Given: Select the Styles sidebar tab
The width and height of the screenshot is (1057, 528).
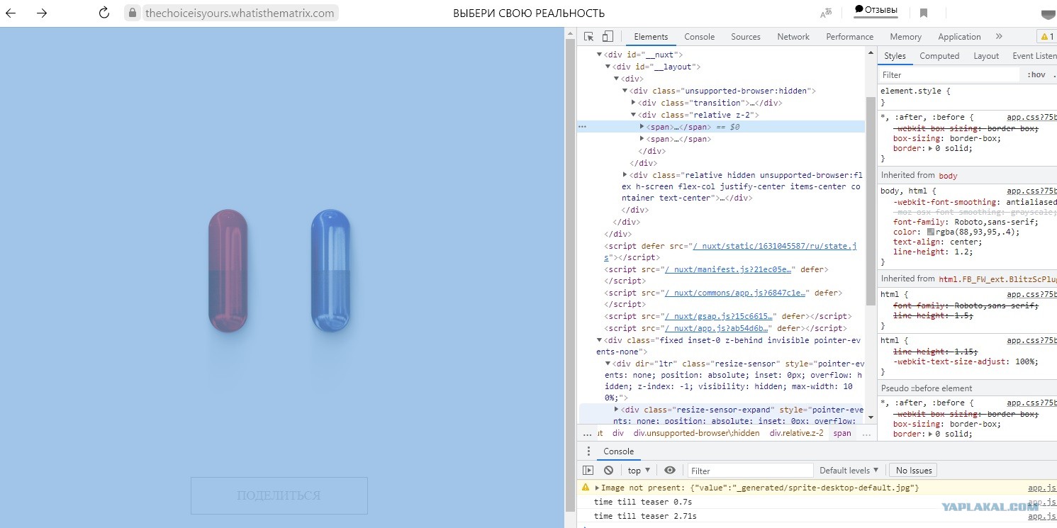Looking at the screenshot, I should pos(895,56).
